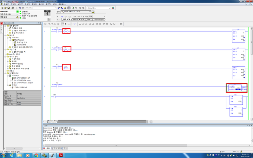253x158 pixels.
Task: Switch to the search results tab in output panel
Action: (56, 148)
